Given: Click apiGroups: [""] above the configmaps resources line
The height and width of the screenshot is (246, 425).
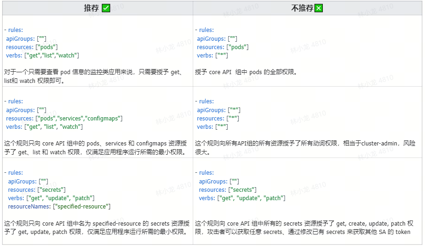Looking at the screenshot, I should 26,110.
